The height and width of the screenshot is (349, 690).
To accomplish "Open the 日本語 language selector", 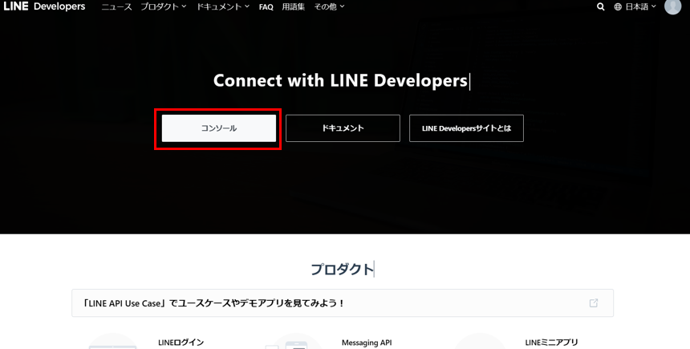I will (640, 6).
